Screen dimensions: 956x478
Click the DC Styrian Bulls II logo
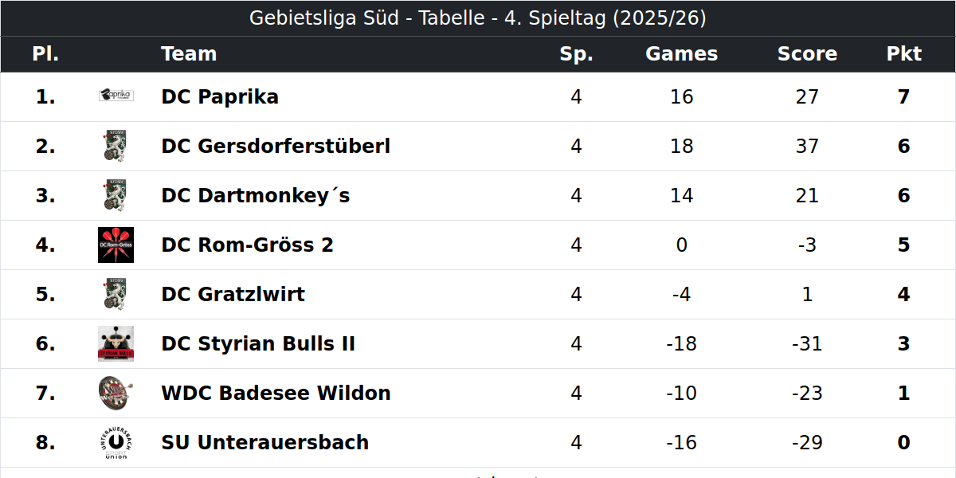(x=116, y=343)
